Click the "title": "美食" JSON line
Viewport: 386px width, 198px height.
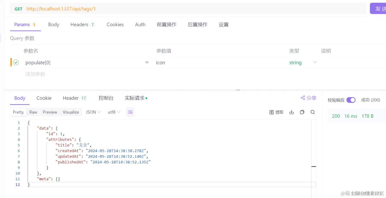[x=74, y=145]
